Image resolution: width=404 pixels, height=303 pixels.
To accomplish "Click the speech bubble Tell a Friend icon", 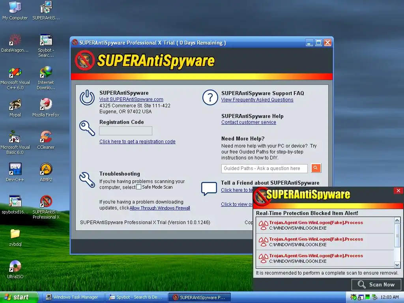I will (209, 189).
